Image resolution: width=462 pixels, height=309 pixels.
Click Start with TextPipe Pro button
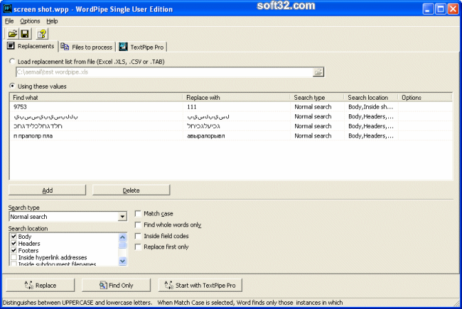[x=200, y=285]
